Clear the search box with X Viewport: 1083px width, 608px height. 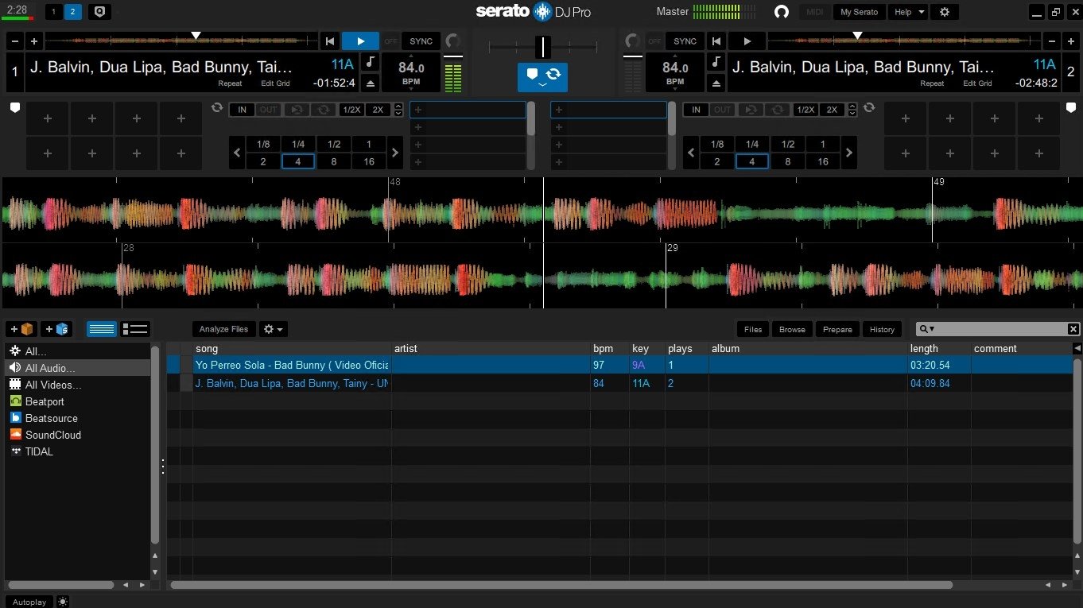click(x=1073, y=329)
